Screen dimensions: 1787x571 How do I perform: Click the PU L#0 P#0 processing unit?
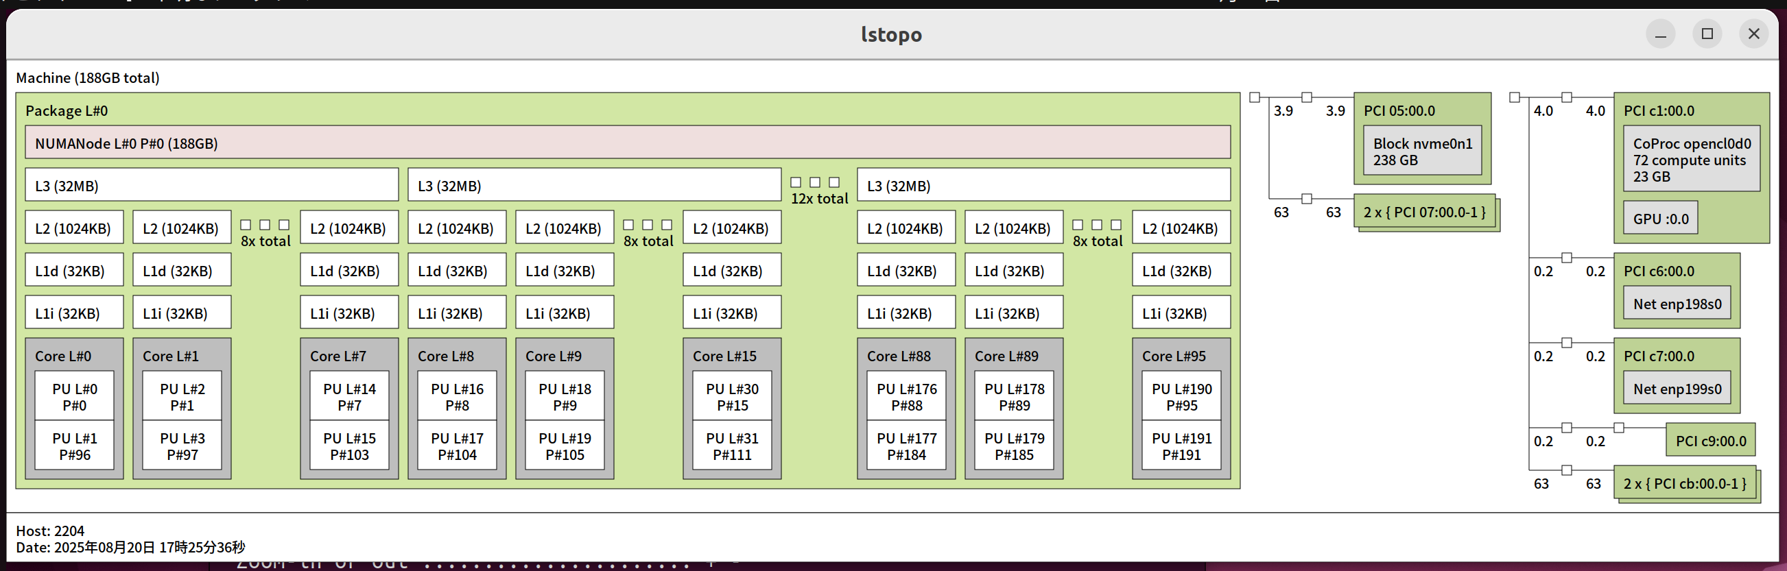pyautogui.click(x=74, y=396)
